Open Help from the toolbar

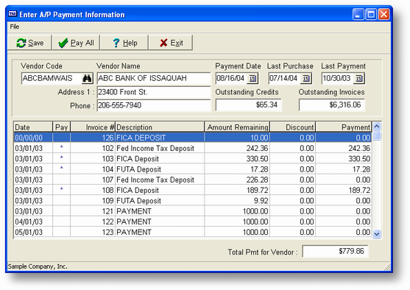tap(124, 43)
